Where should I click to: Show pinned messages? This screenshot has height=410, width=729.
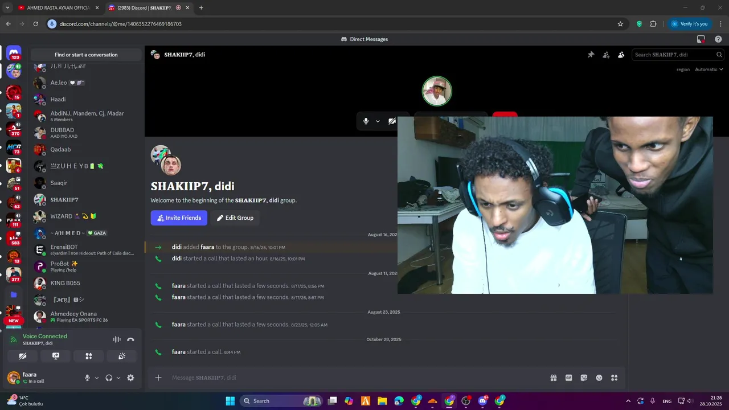pyautogui.click(x=591, y=55)
